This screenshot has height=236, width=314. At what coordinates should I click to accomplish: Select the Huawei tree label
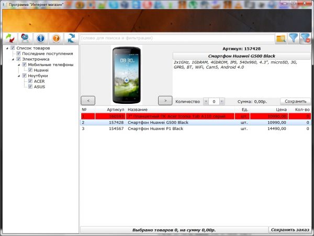[41, 70]
